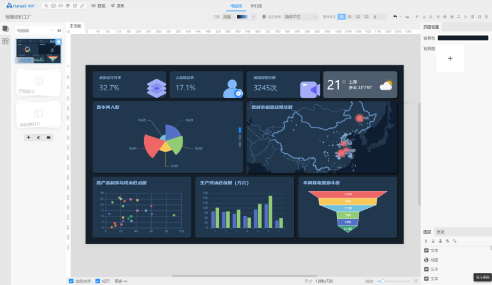This screenshot has height=285, width=492.
Task: Open the 深蓝 theme dropdown
Action: [x=227, y=17]
